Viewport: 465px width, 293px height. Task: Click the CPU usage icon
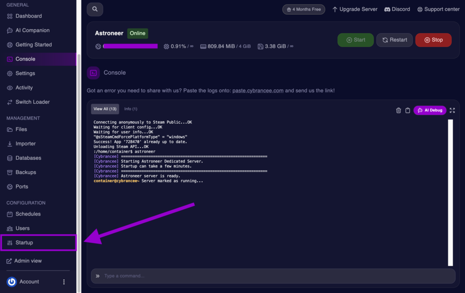pyautogui.click(x=166, y=47)
